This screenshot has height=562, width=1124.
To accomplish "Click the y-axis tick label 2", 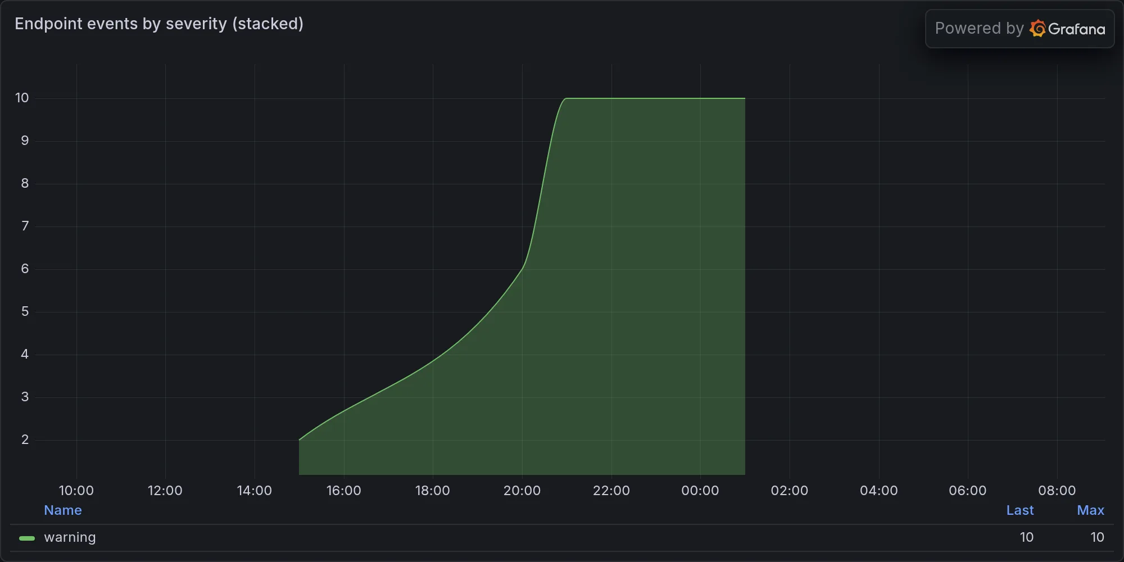I will tap(25, 439).
